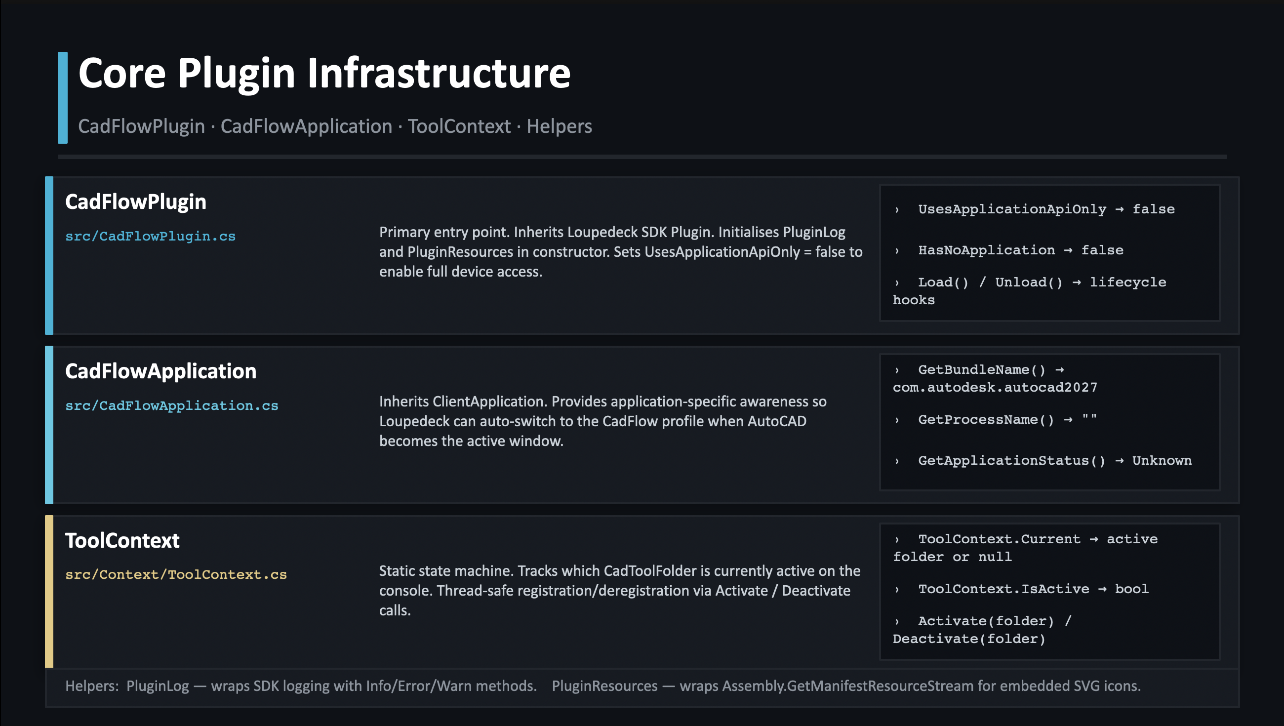Image resolution: width=1284 pixels, height=726 pixels.
Task: Click chevron next to Activate(folder) entry
Action: (897, 621)
